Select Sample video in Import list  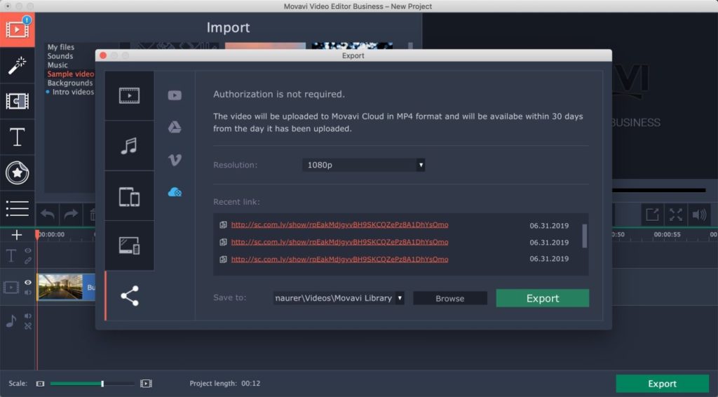coord(71,74)
